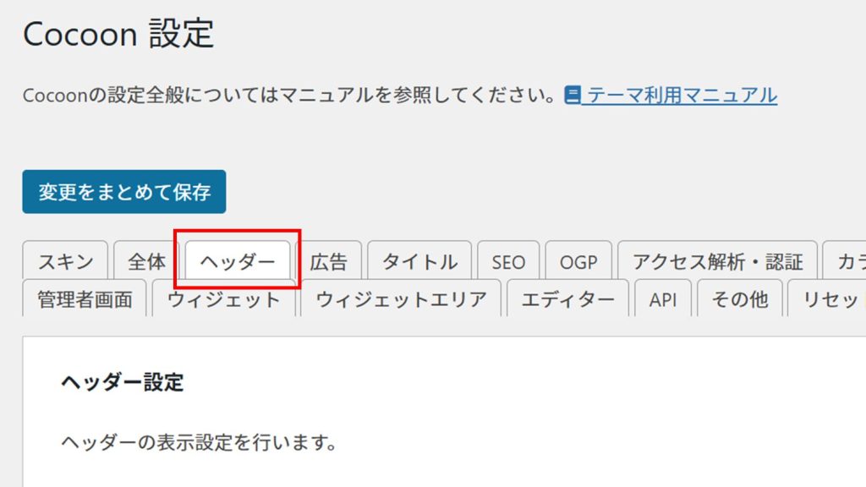Select the highlighted ヘッダー tab
Viewport: 866px width, 487px height.
(238, 262)
